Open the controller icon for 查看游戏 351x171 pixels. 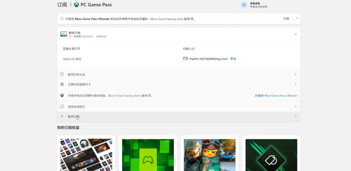(x=244, y=5)
